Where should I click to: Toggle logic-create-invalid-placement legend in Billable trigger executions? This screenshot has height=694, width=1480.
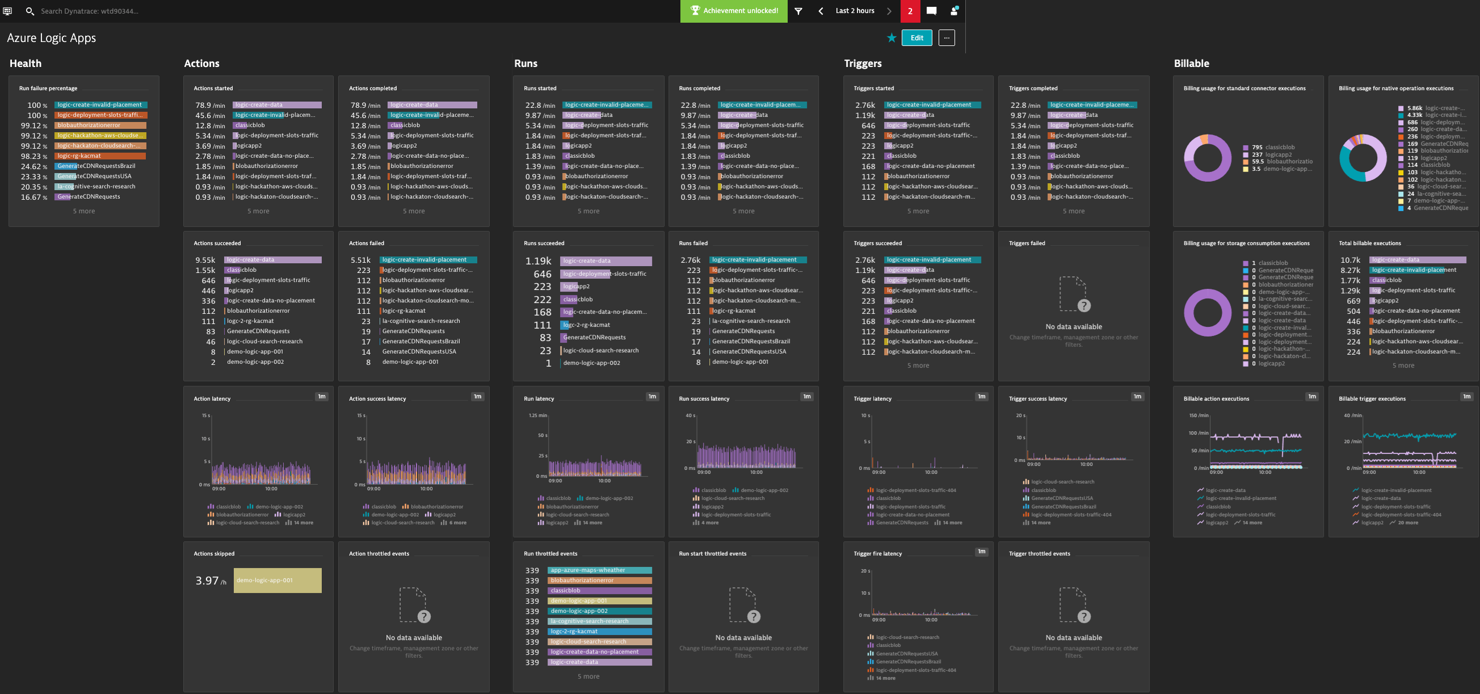coord(1391,490)
